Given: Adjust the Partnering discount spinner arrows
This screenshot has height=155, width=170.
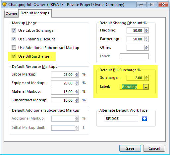Looking at the screenshot, I should tap(146, 39).
